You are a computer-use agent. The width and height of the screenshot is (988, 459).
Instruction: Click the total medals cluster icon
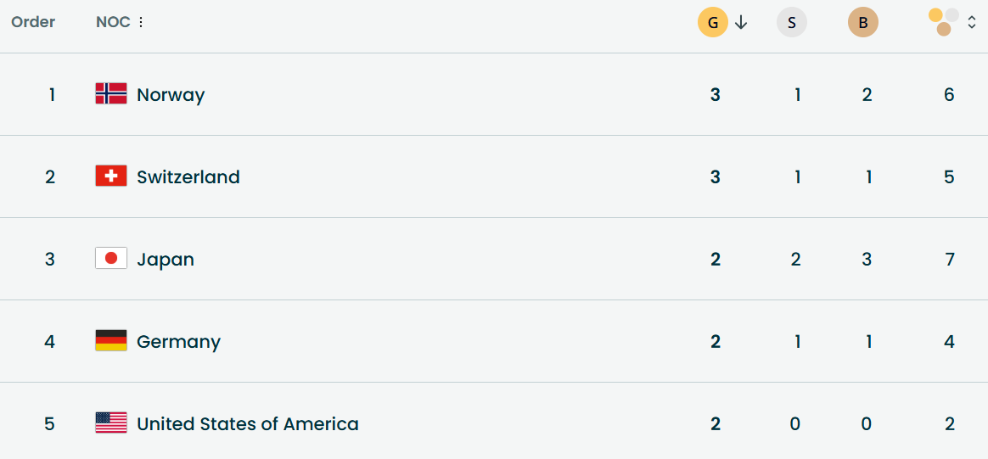point(944,22)
